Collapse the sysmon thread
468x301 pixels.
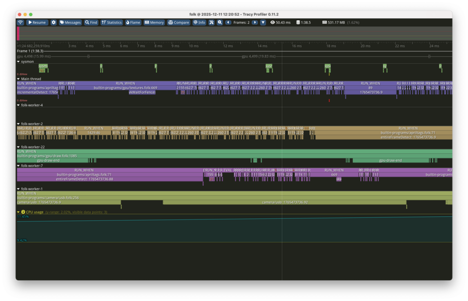point(19,61)
